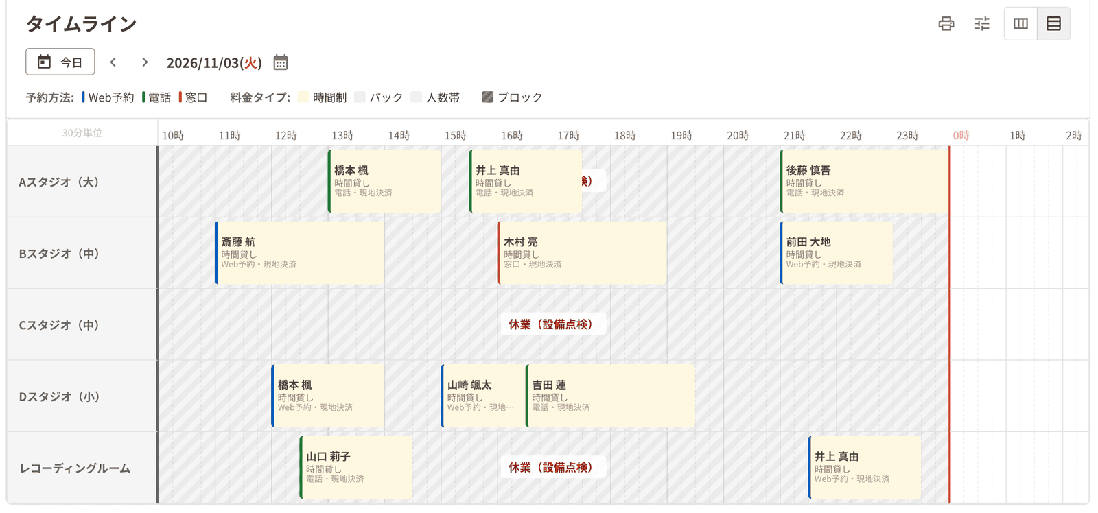
Task: Click the 18時 time header
Action: pos(624,135)
